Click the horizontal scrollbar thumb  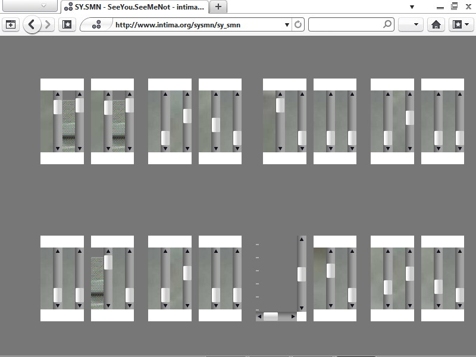coord(271,317)
